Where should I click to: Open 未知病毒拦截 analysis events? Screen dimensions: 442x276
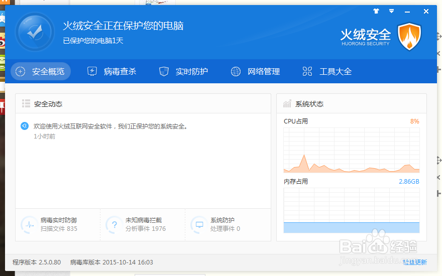coord(143,225)
